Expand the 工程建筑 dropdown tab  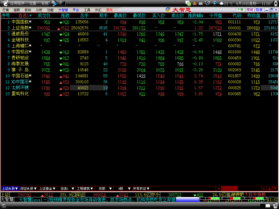(x=85, y=189)
